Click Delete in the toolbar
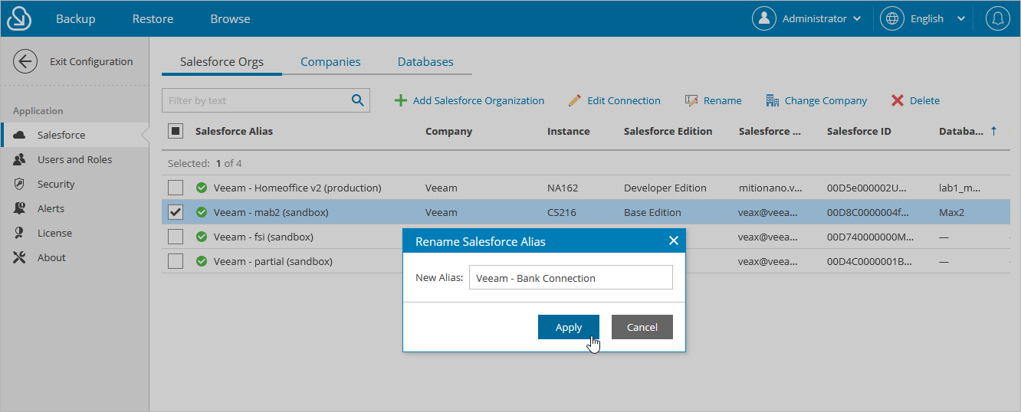The height and width of the screenshot is (412, 1021). (924, 100)
